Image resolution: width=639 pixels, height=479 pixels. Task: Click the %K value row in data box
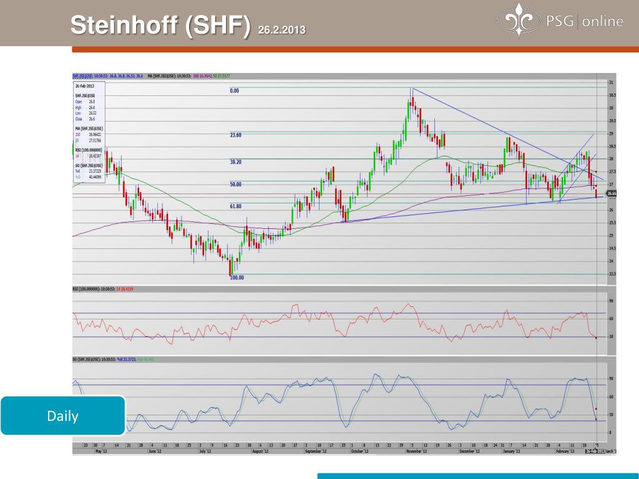point(87,172)
